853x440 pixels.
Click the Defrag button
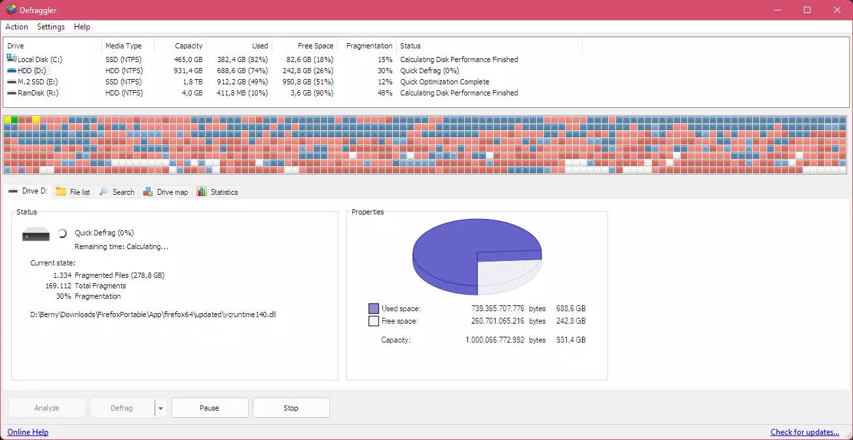coord(122,408)
